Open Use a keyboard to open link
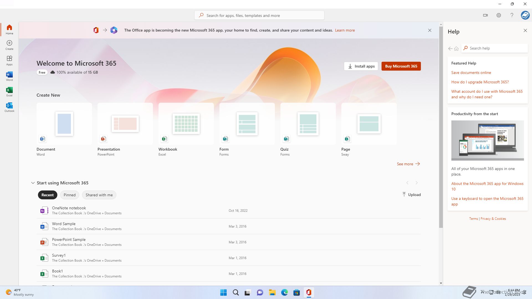 pos(487,201)
